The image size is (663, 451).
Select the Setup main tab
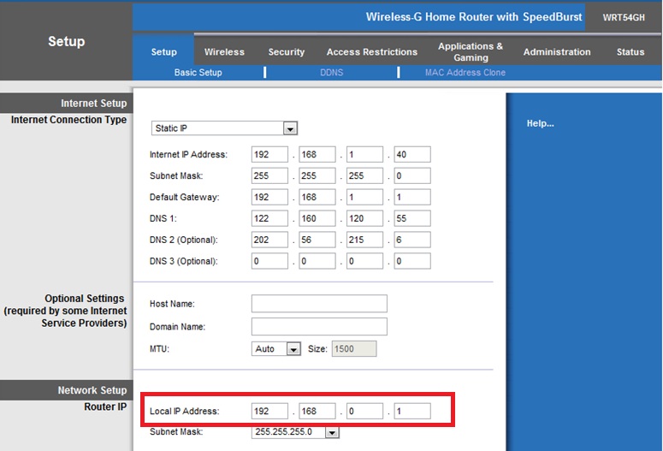[163, 51]
